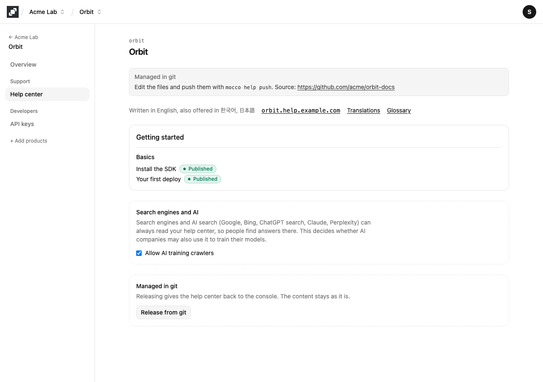543x382 pixels.
Task: Go back to Acme Lab in the sidebar
Action: pos(23,37)
